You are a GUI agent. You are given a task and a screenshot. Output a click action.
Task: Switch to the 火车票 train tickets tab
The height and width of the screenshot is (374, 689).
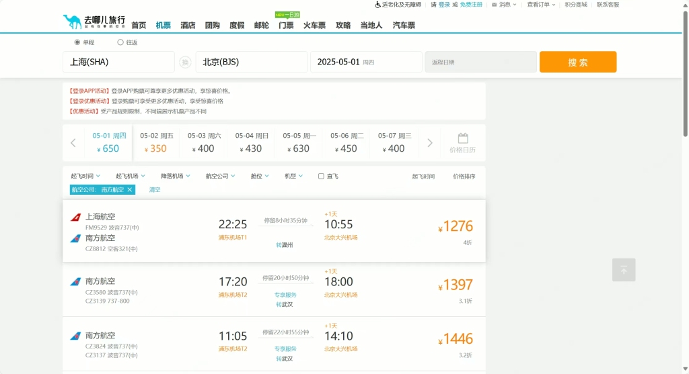click(x=314, y=26)
